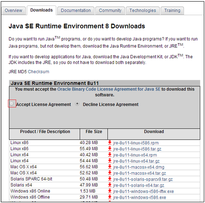The image size is (205, 203).
Task: Click the 29.71 MB file size cell
Action: point(89,197)
